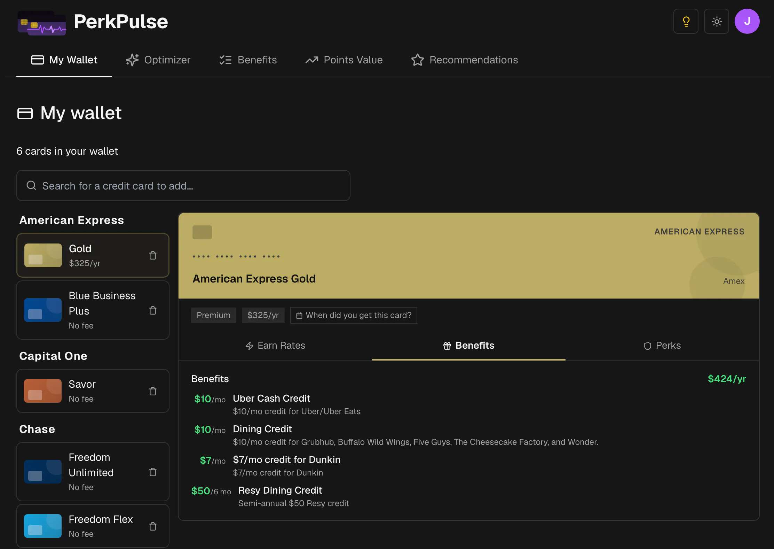Select the Gold card entry
Screen dimensions: 774x549
(93, 255)
